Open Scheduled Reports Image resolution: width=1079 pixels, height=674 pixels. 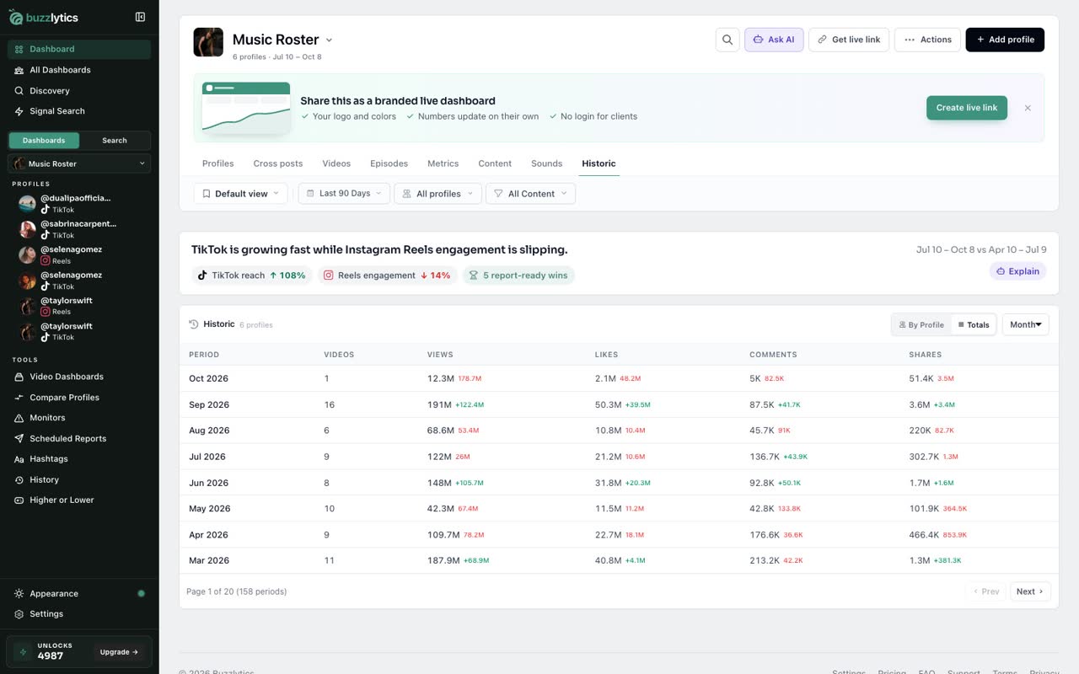(79, 438)
